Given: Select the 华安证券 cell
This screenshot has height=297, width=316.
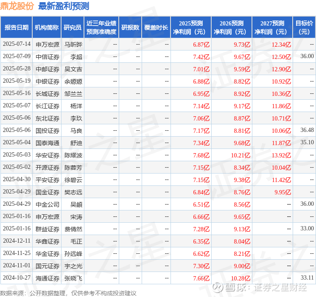Looking at the screenshot, I should tap(48, 155).
